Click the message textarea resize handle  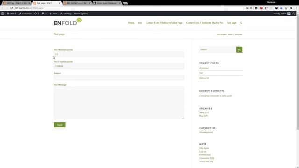pyautogui.click(x=183, y=118)
